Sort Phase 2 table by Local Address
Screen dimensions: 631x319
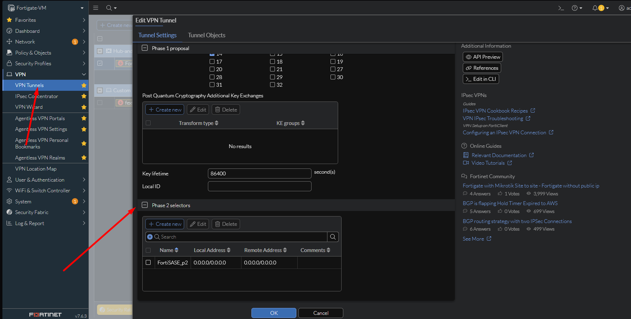[x=229, y=250]
